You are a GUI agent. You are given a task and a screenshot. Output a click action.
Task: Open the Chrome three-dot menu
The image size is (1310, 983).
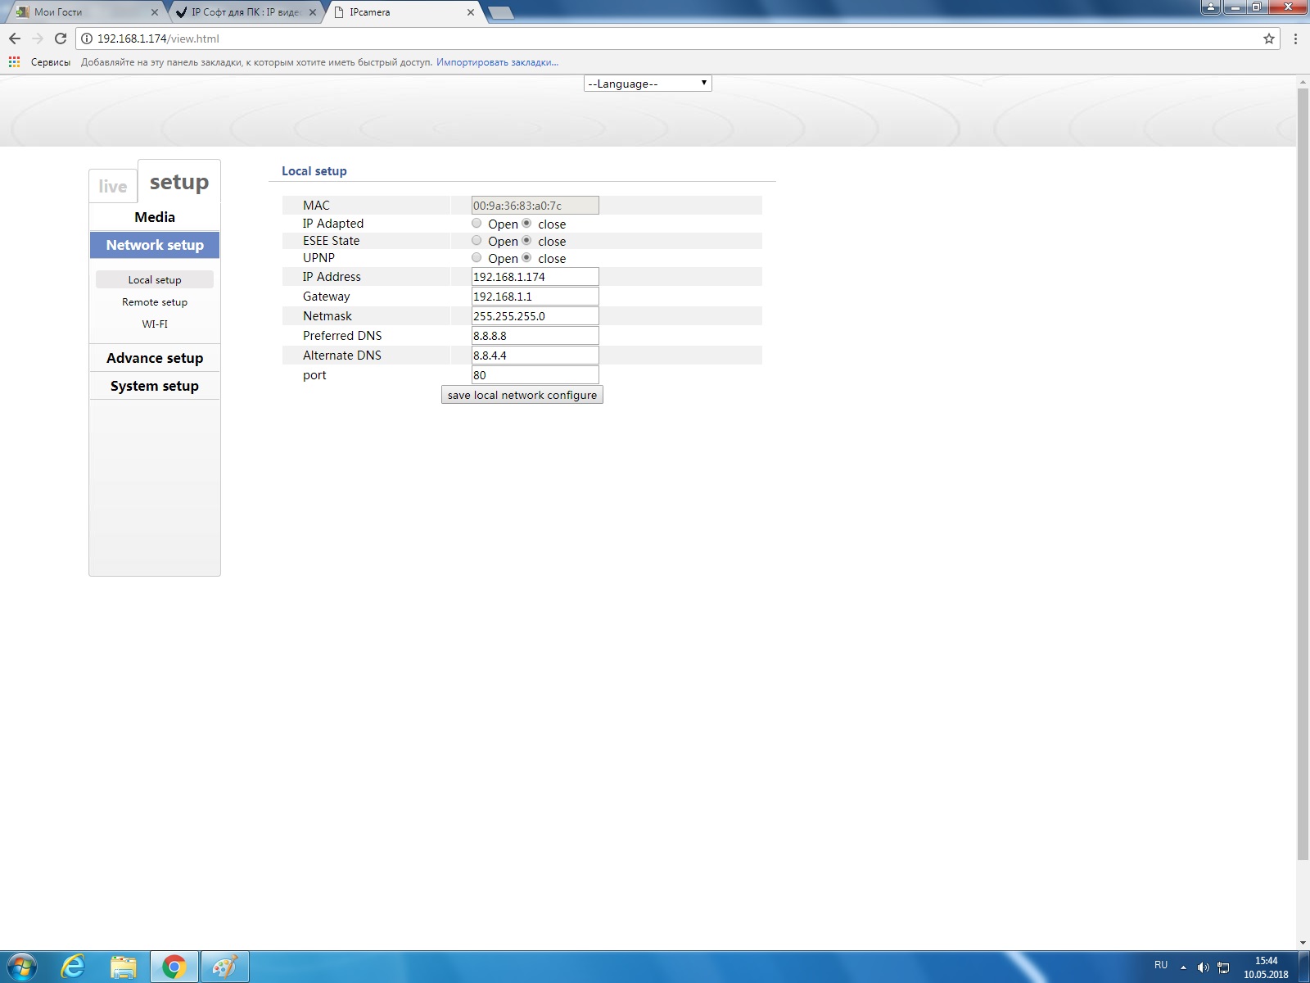pos(1295,39)
